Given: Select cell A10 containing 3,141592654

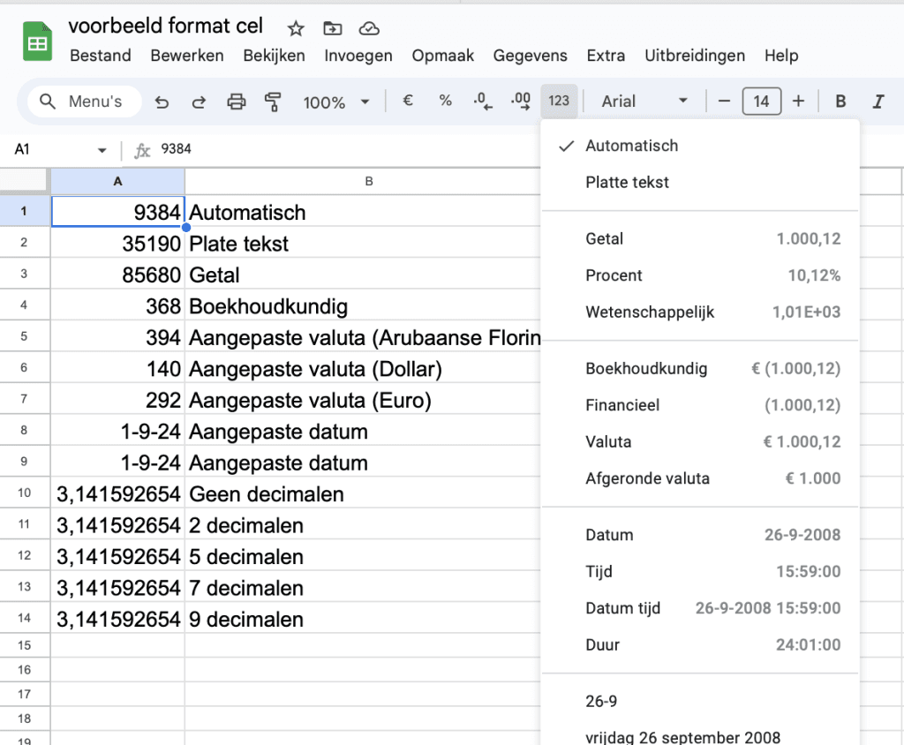Looking at the screenshot, I should (x=118, y=494).
